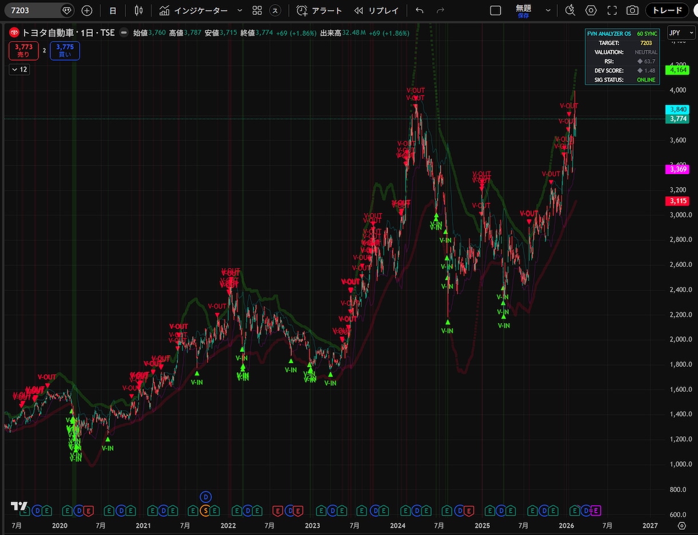Click the red 3,115 price label
698x535 pixels.
pyautogui.click(x=677, y=201)
